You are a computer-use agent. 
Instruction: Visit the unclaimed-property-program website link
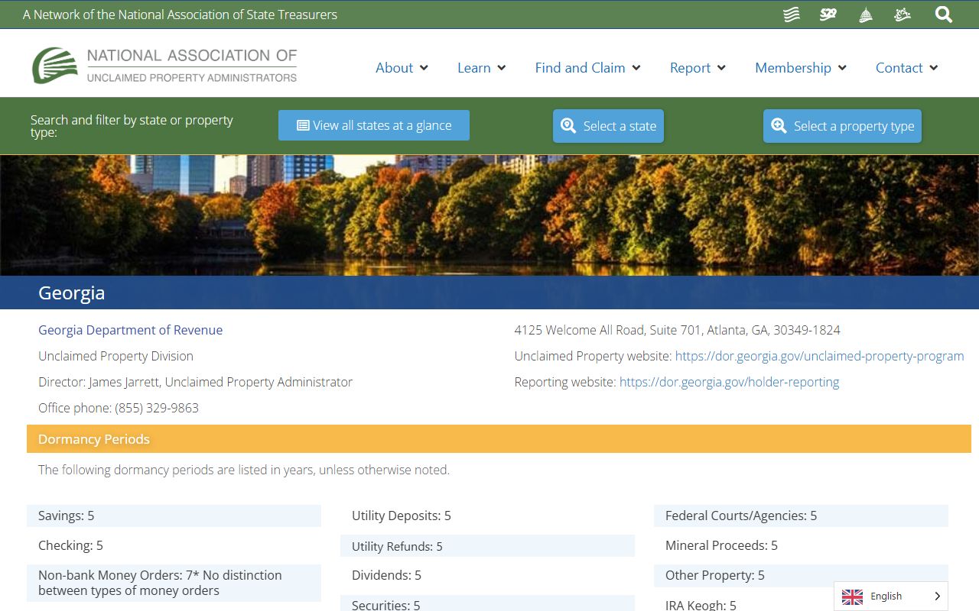[x=819, y=356]
